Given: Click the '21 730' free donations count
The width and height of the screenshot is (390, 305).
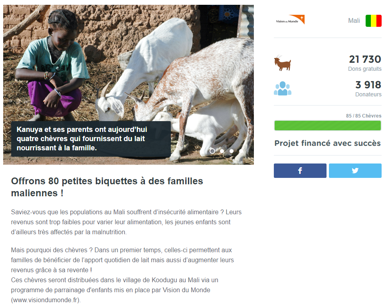Looking at the screenshot, I should pyautogui.click(x=365, y=59).
